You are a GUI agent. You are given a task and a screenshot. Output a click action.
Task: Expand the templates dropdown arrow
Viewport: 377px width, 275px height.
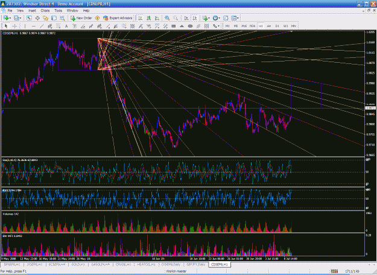click(x=238, y=18)
